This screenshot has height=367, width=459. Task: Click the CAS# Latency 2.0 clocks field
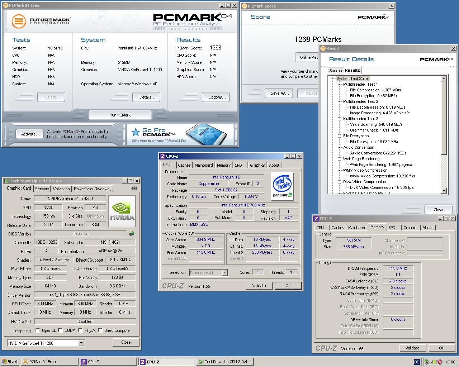tap(398, 281)
